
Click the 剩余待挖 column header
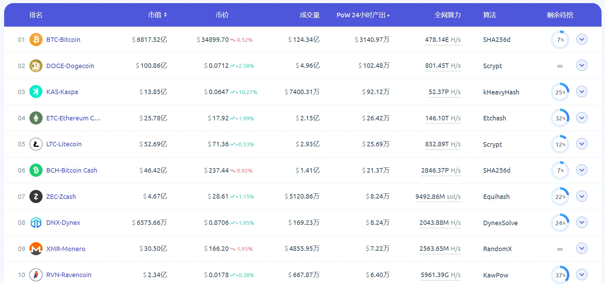pyautogui.click(x=560, y=15)
